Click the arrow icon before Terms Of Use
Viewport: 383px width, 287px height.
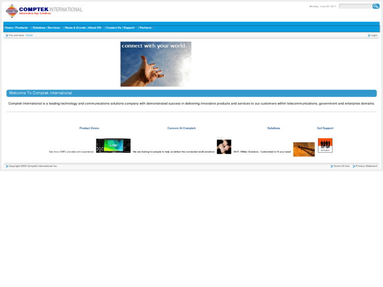[x=332, y=166]
